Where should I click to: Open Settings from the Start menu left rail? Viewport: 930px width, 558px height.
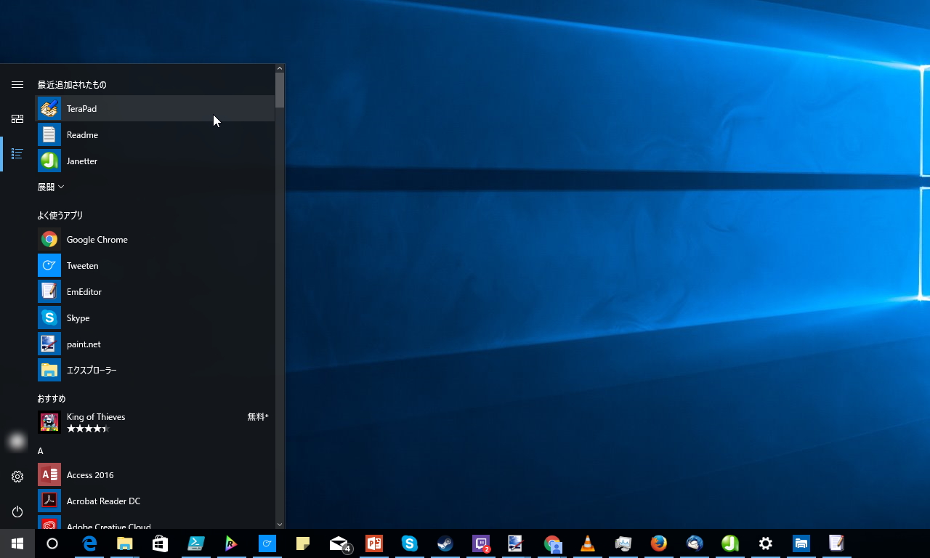pyautogui.click(x=17, y=477)
